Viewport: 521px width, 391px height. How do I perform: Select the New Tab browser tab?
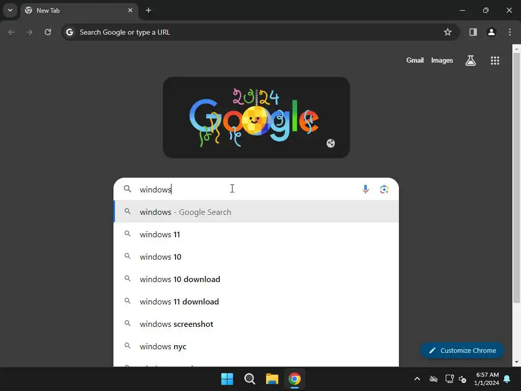(x=79, y=10)
